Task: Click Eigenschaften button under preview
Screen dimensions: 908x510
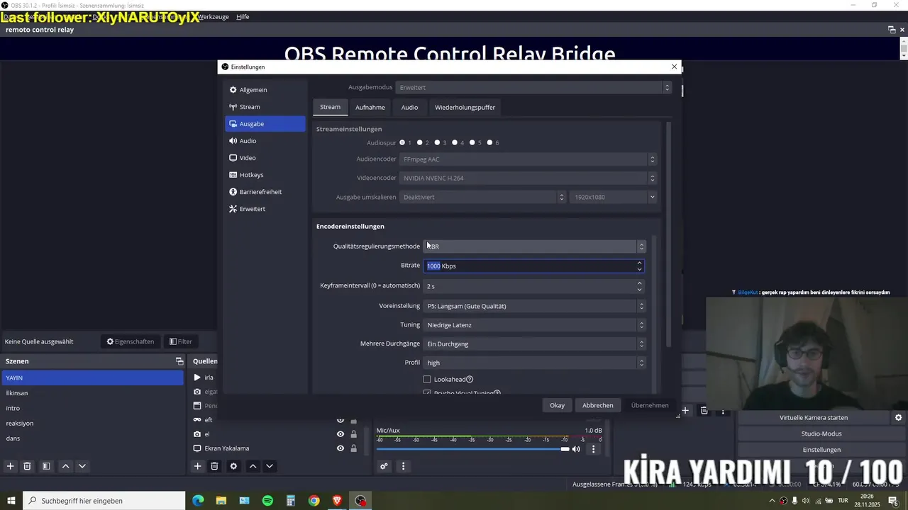Action: (131, 341)
